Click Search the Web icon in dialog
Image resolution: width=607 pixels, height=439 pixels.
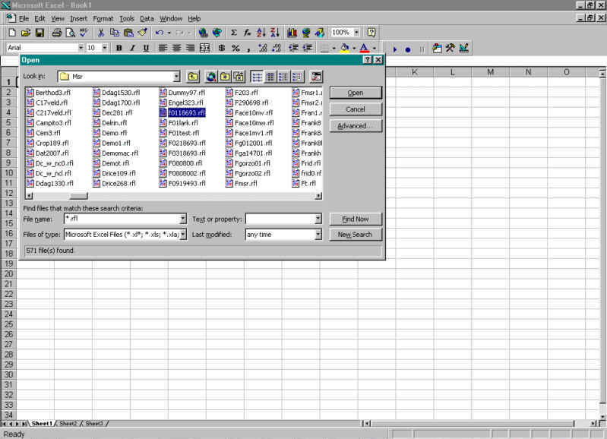(x=211, y=77)
